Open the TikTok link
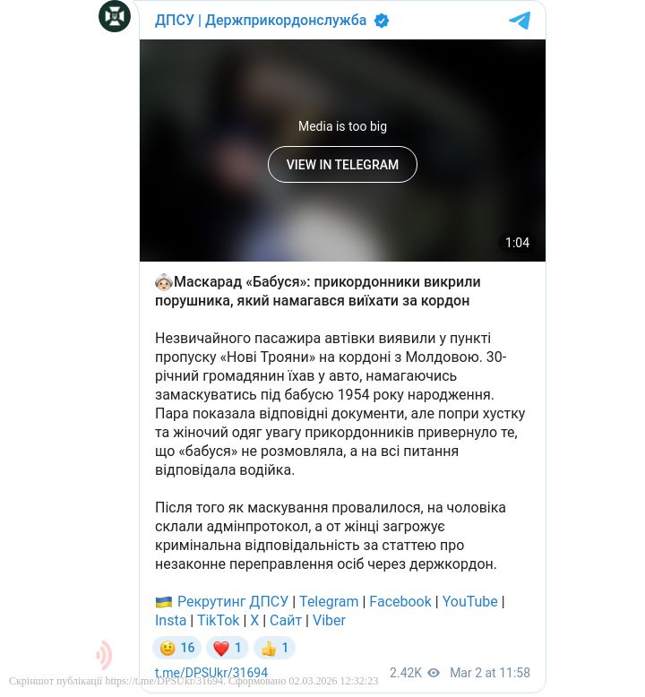Image resolution: width=645 pixels, height=697 pixels. (218, 620)
